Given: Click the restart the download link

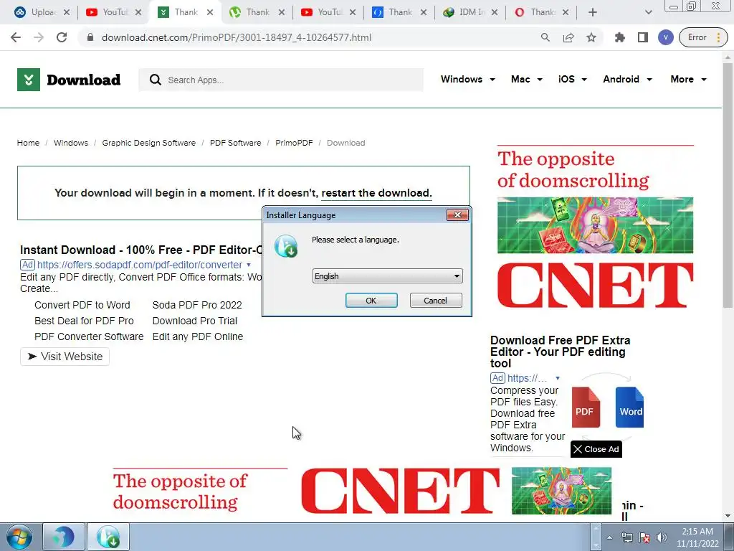Looking at the screenshot, I should (x=376, y=193).
